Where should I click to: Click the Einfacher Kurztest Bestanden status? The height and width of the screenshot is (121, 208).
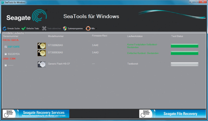click(x=143, y=53)
